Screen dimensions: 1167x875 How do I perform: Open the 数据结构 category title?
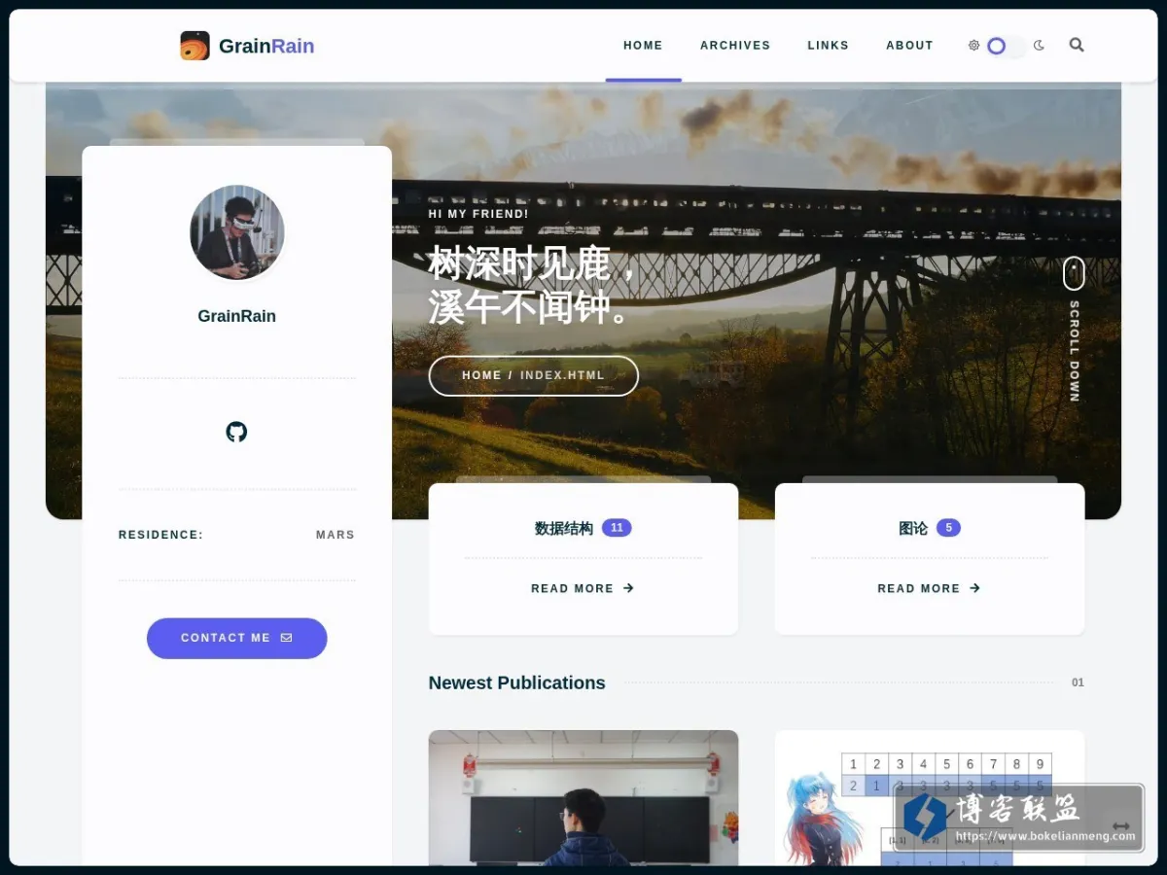click(x=564, y=528)
